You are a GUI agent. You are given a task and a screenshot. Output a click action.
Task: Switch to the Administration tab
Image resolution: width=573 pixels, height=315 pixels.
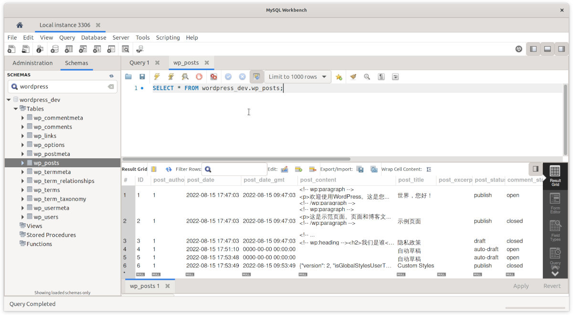coord(32,63)
